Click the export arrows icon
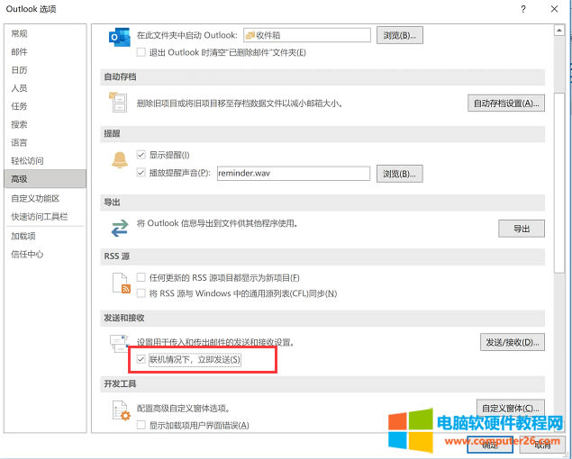Viewport: 572px width, 459px height. coord(120,228)
